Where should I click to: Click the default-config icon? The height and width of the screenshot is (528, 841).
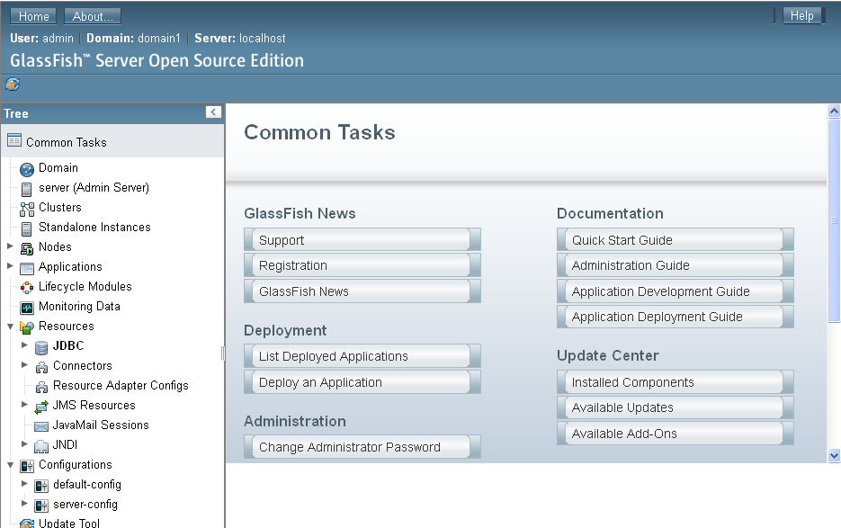click(41, 486)
